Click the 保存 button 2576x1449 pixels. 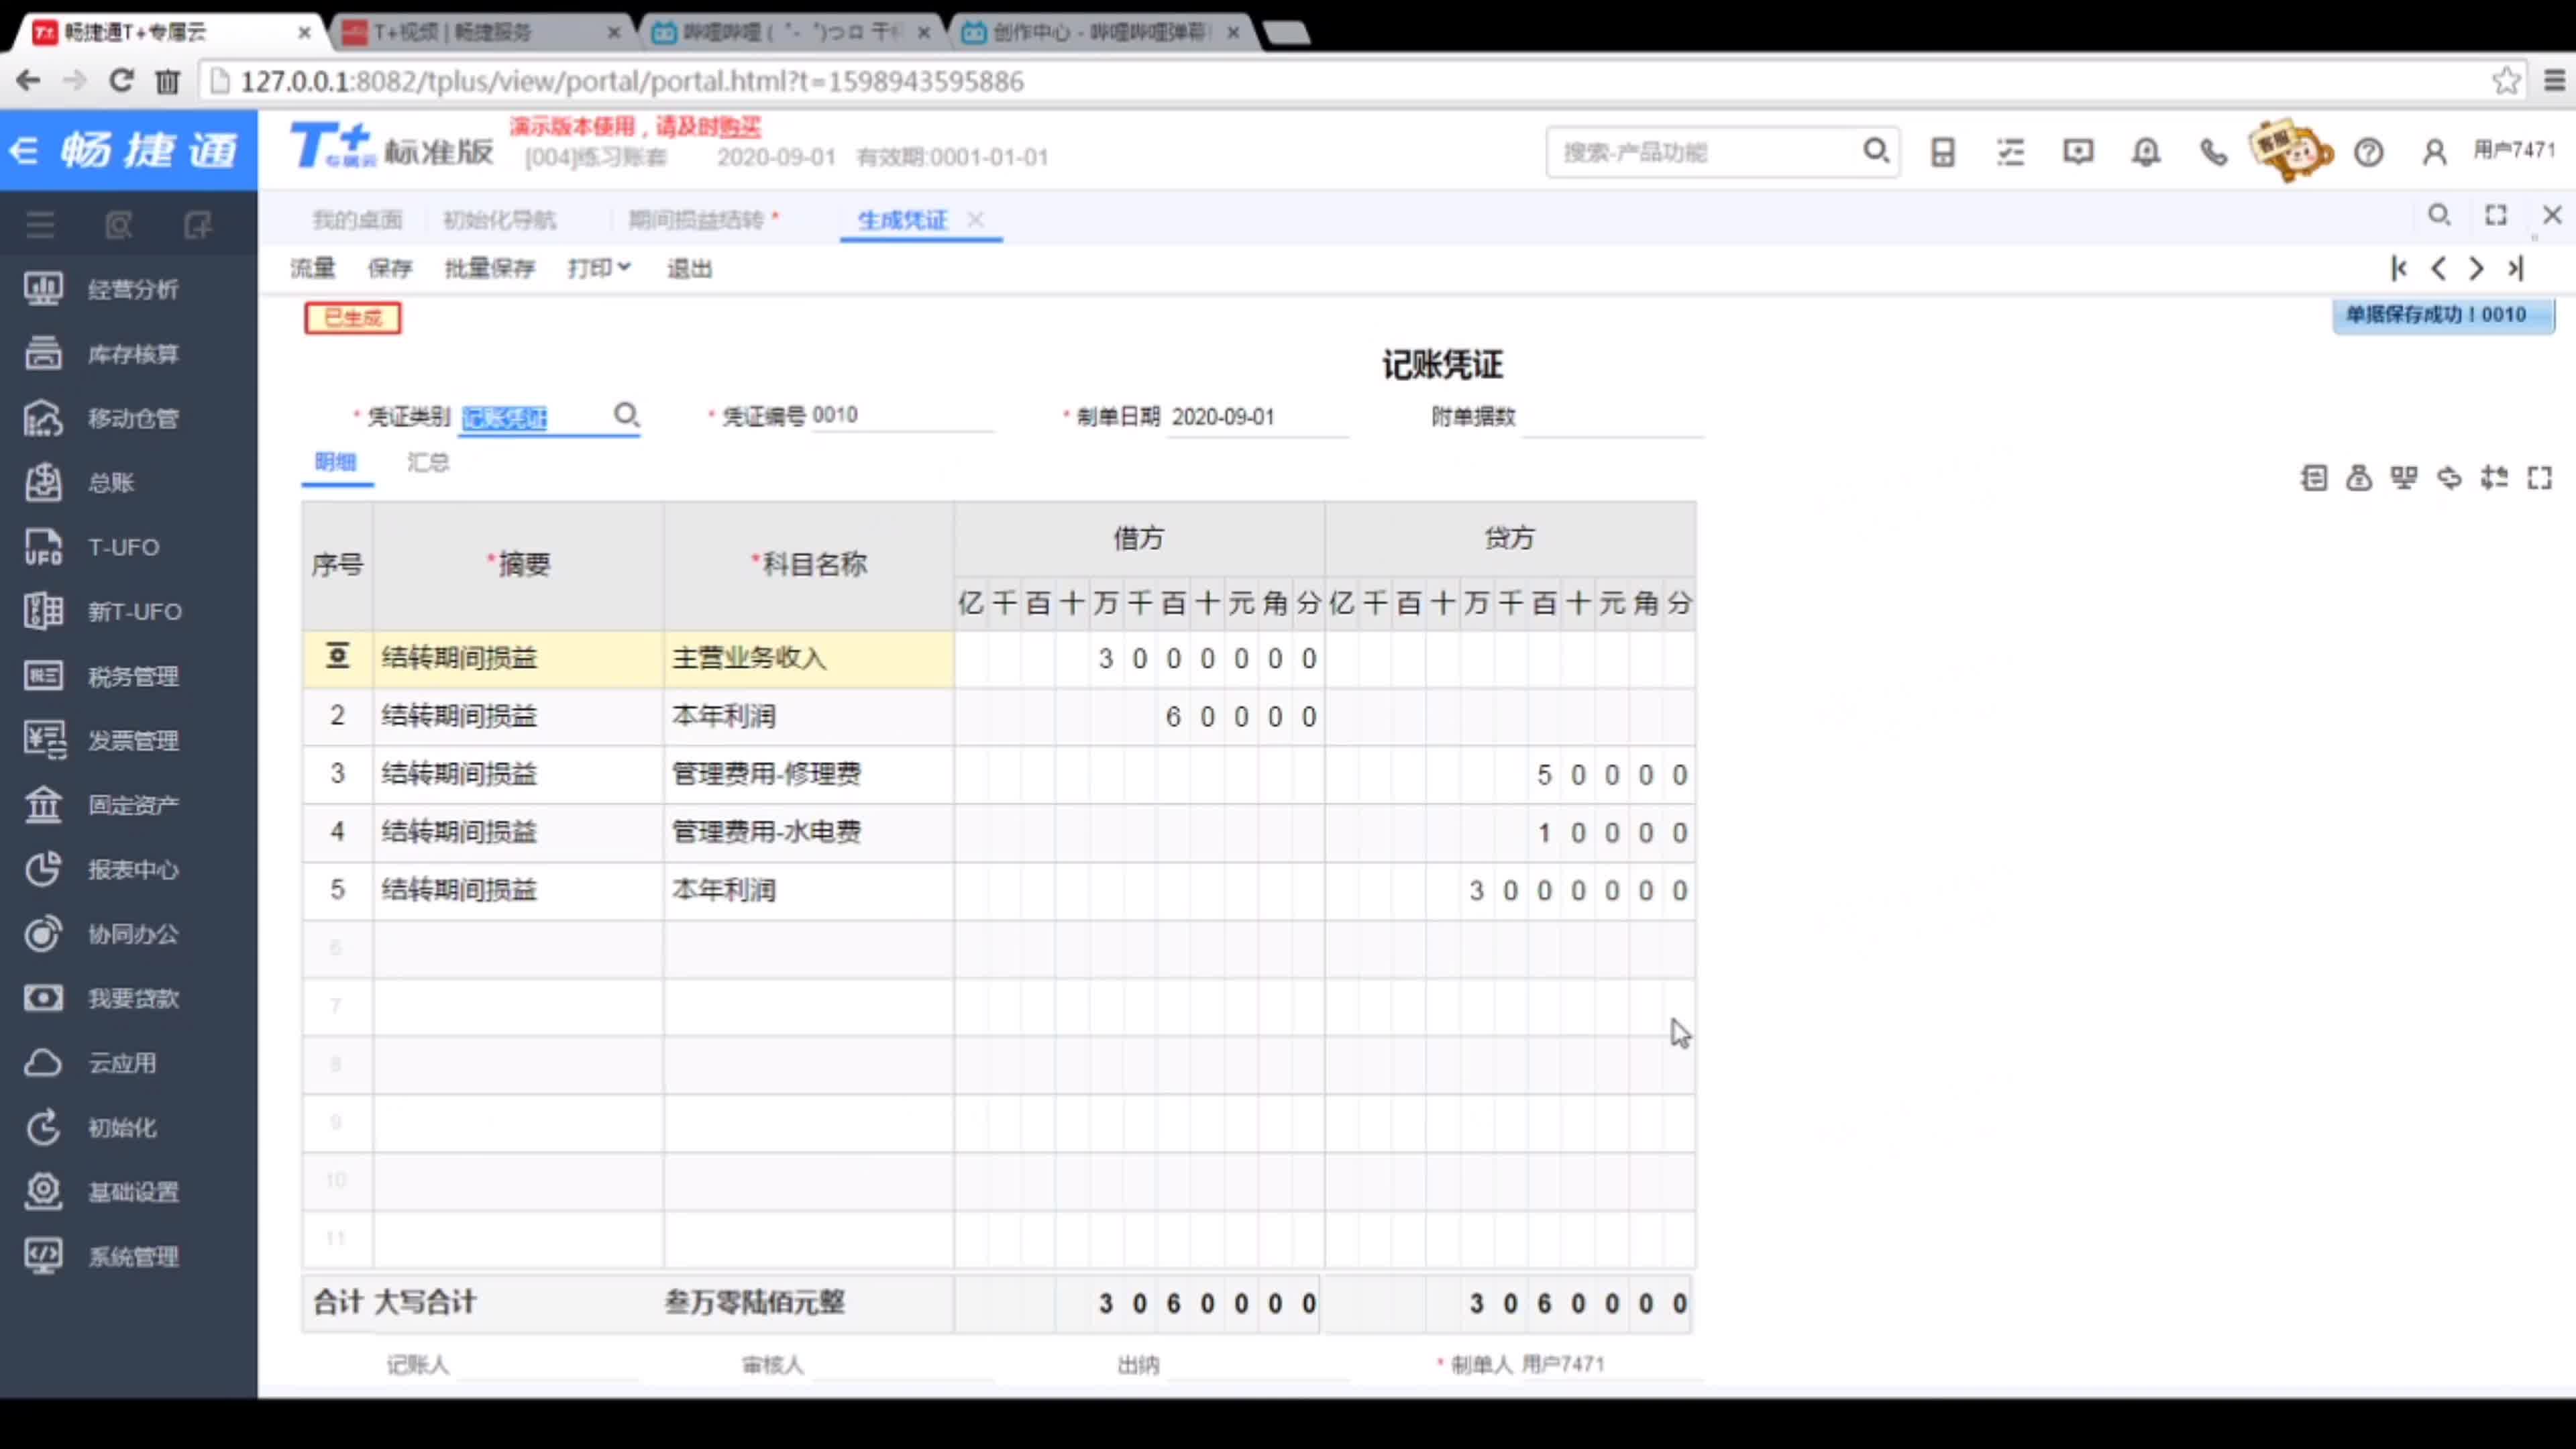[390, 268]
